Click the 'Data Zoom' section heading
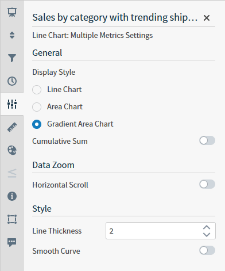 53,165
